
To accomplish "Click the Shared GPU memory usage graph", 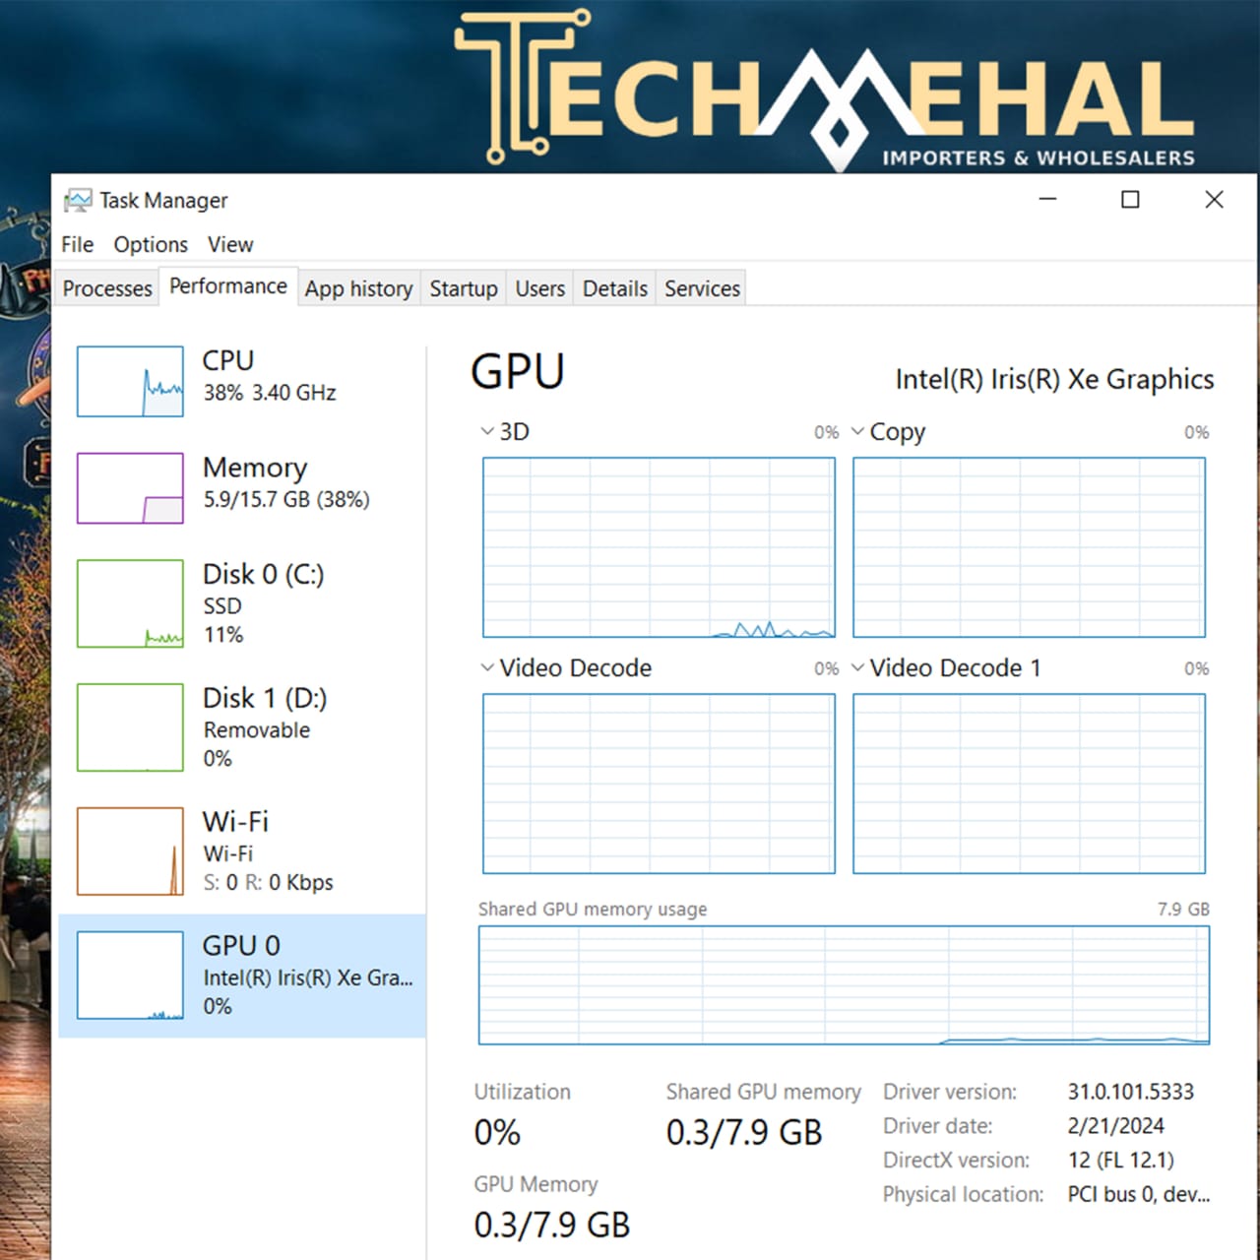I will [x=844, y=985].
